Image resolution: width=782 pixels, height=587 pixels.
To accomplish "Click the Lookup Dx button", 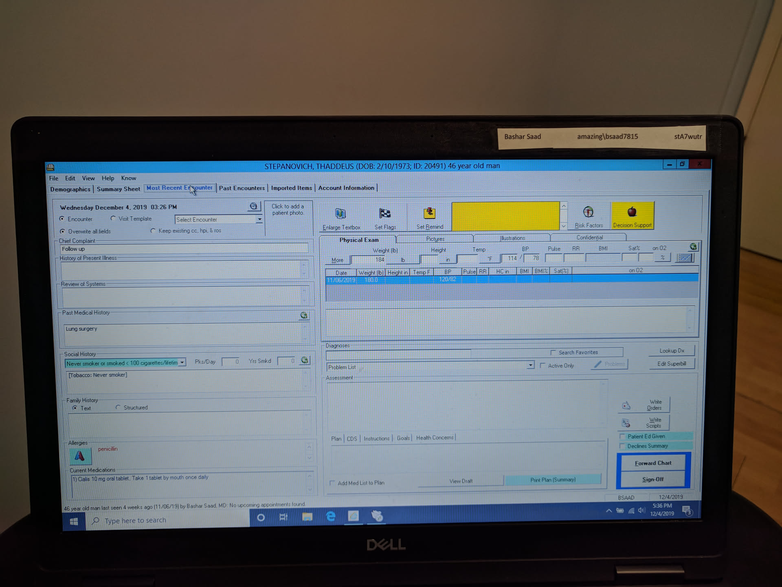I will (672, 351).
